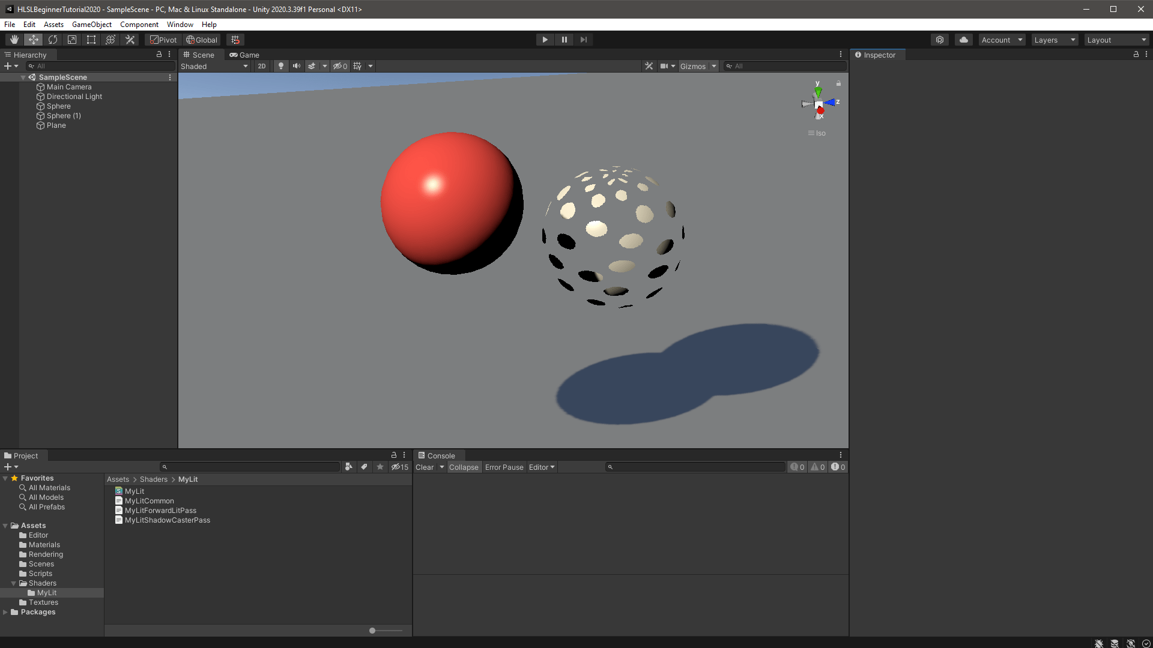Select the Console tab

coord(437,455)
